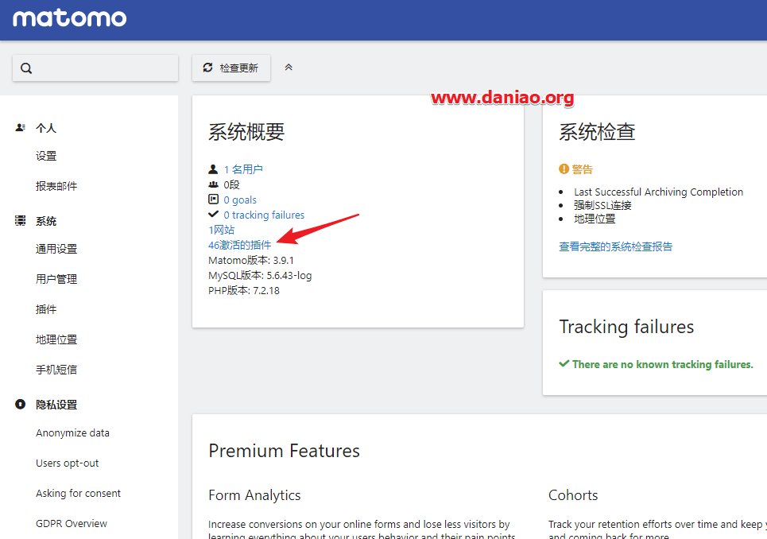Click the 系统检查 heading

597,132
